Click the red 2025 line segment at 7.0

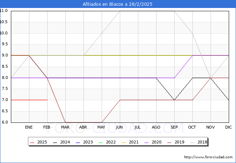(x=29, y=100)
